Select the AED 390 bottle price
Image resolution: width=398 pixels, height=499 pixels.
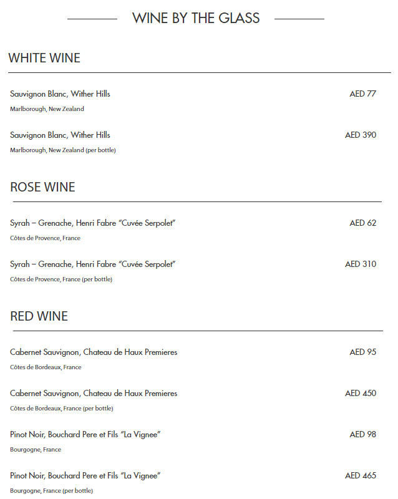[361, 135]
